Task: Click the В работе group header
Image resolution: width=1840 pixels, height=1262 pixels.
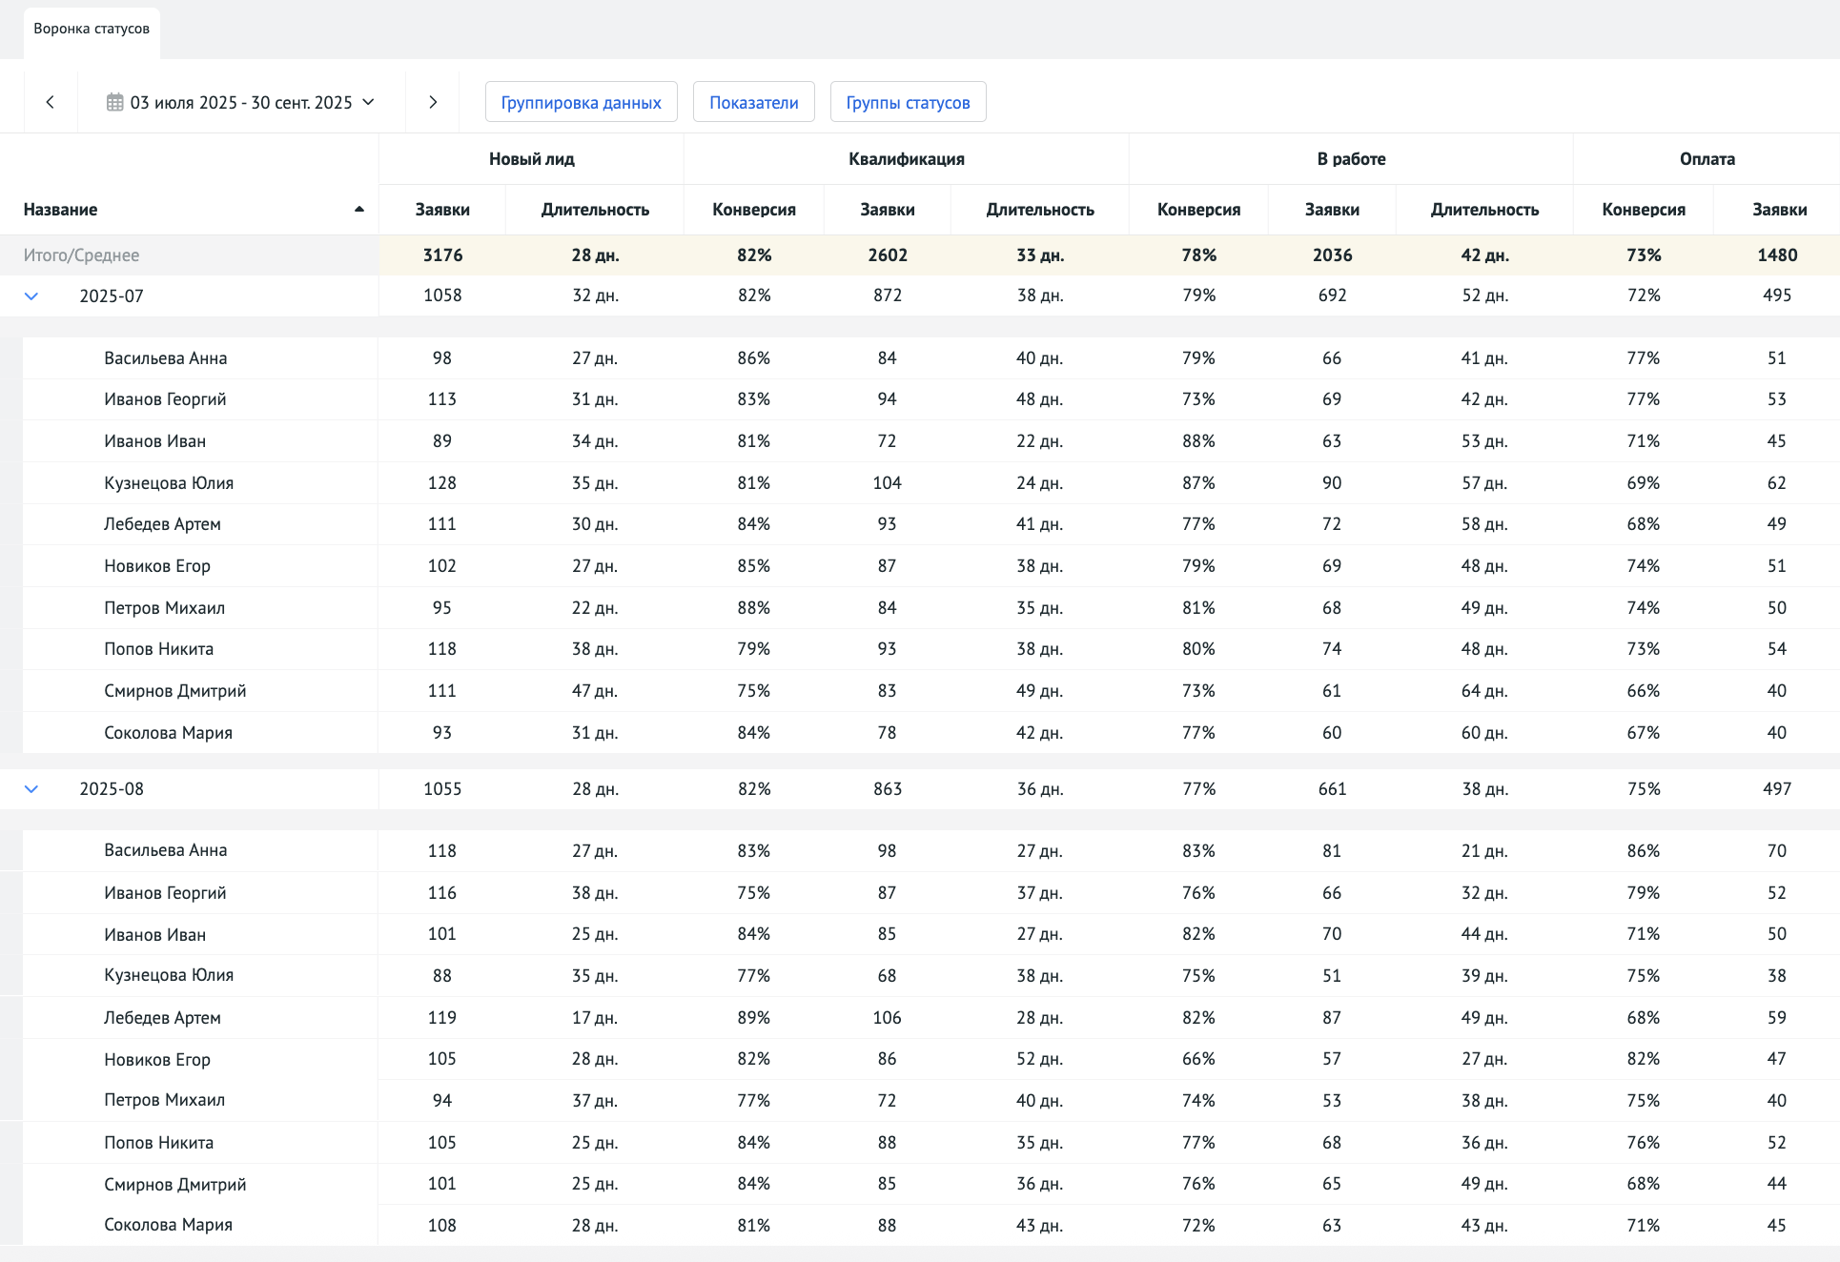Action: pos(1351,159)
